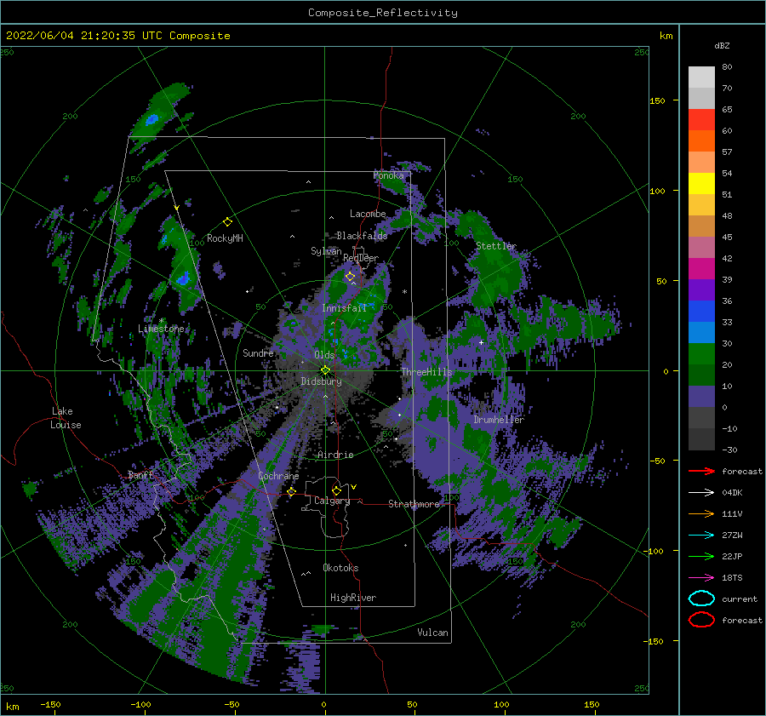766x716 pixels.
Task: Select light gray 80 dBZ swatch
Action: [701, 77]
